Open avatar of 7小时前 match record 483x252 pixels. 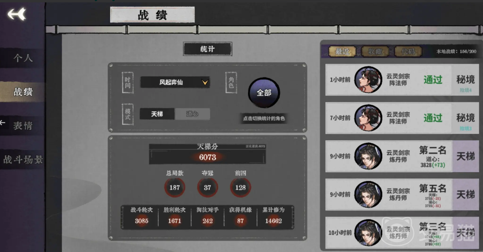tap(368, 118)
